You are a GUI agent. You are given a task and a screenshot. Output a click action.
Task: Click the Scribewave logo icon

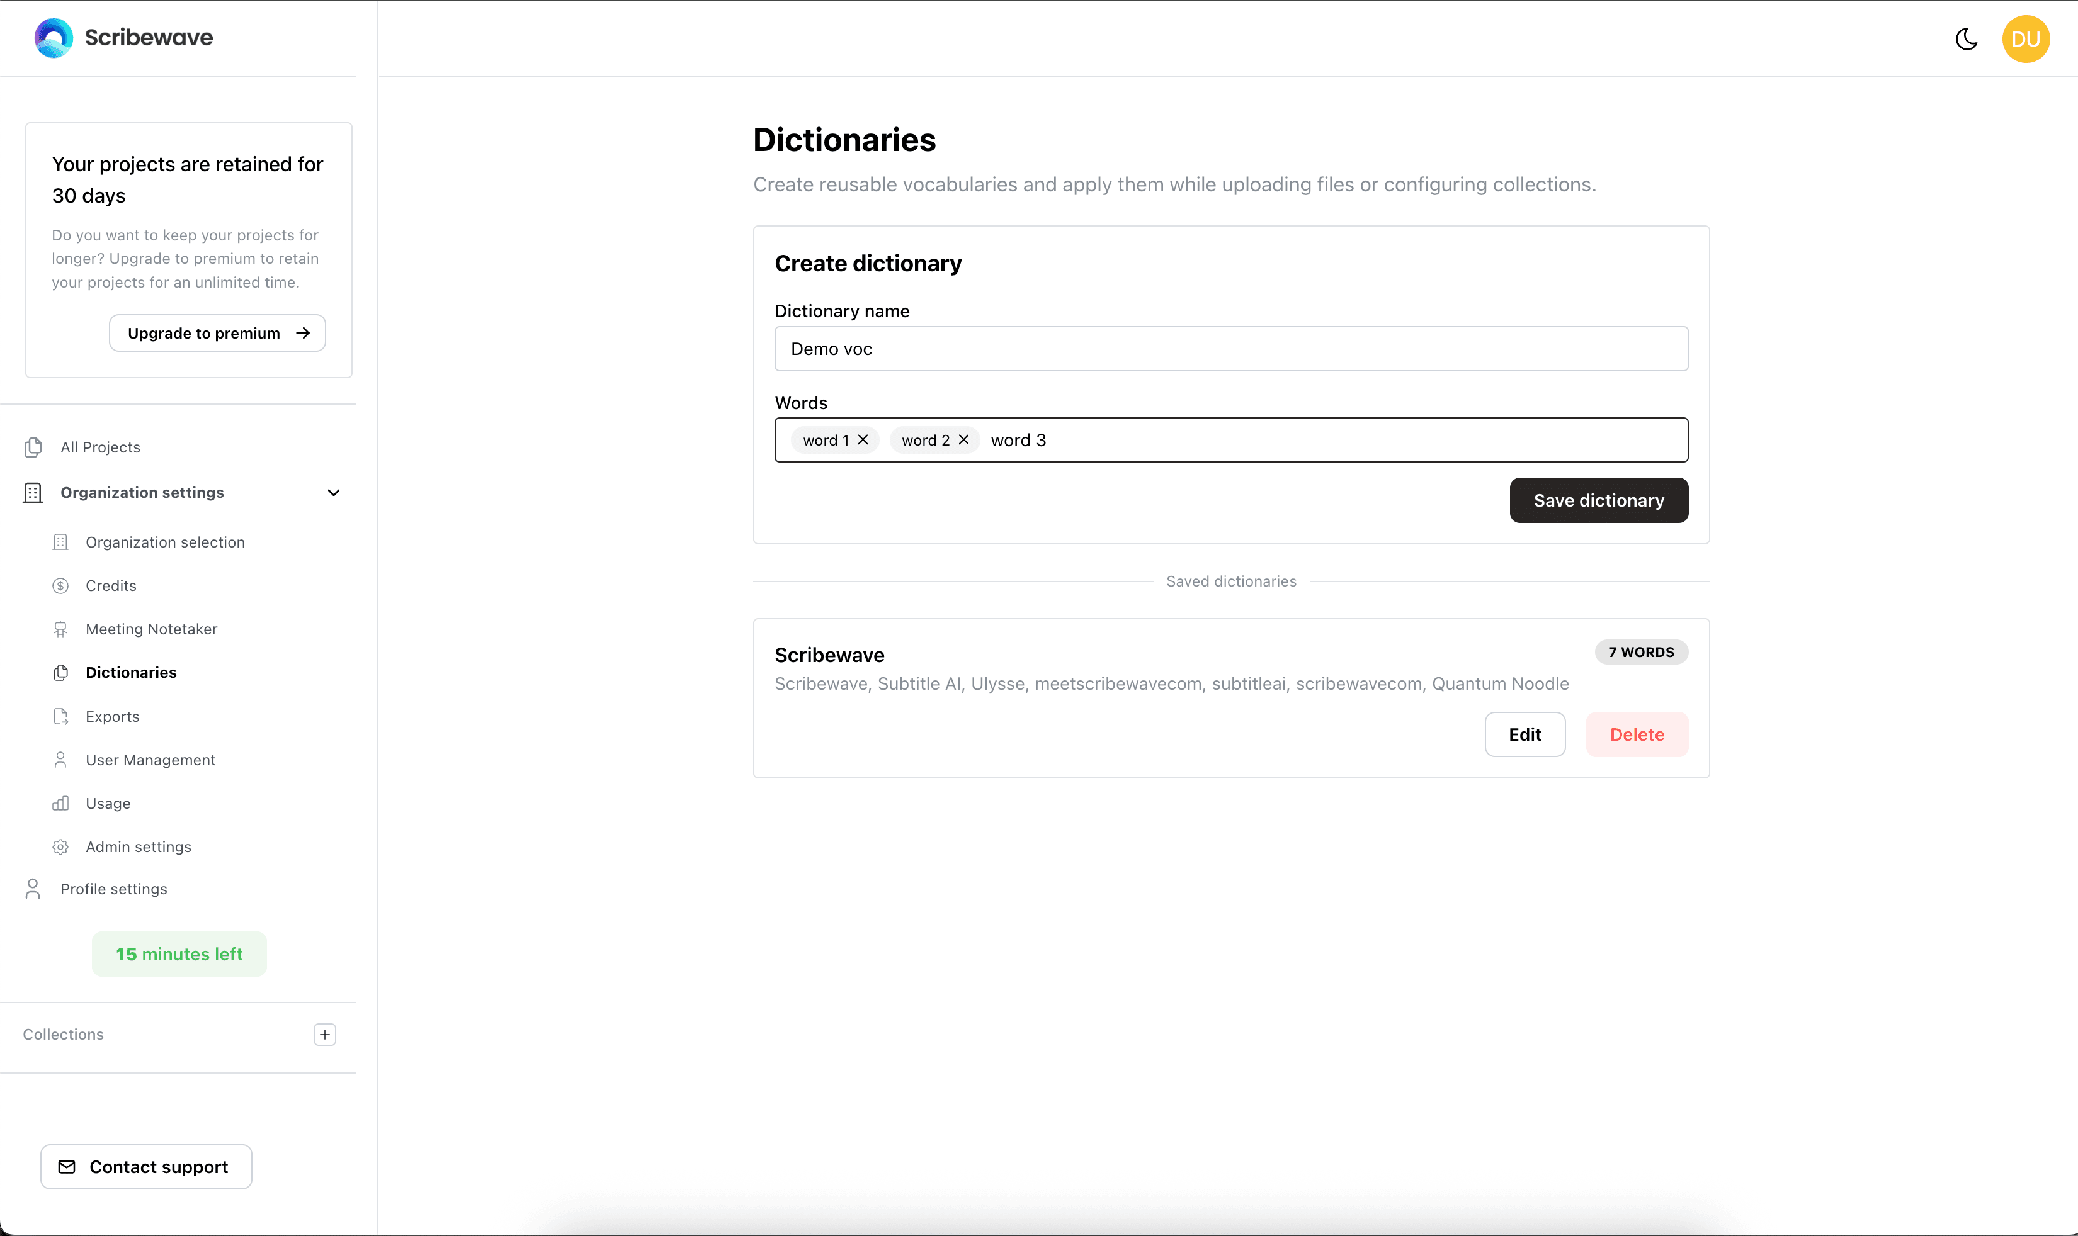pos(52,38)
